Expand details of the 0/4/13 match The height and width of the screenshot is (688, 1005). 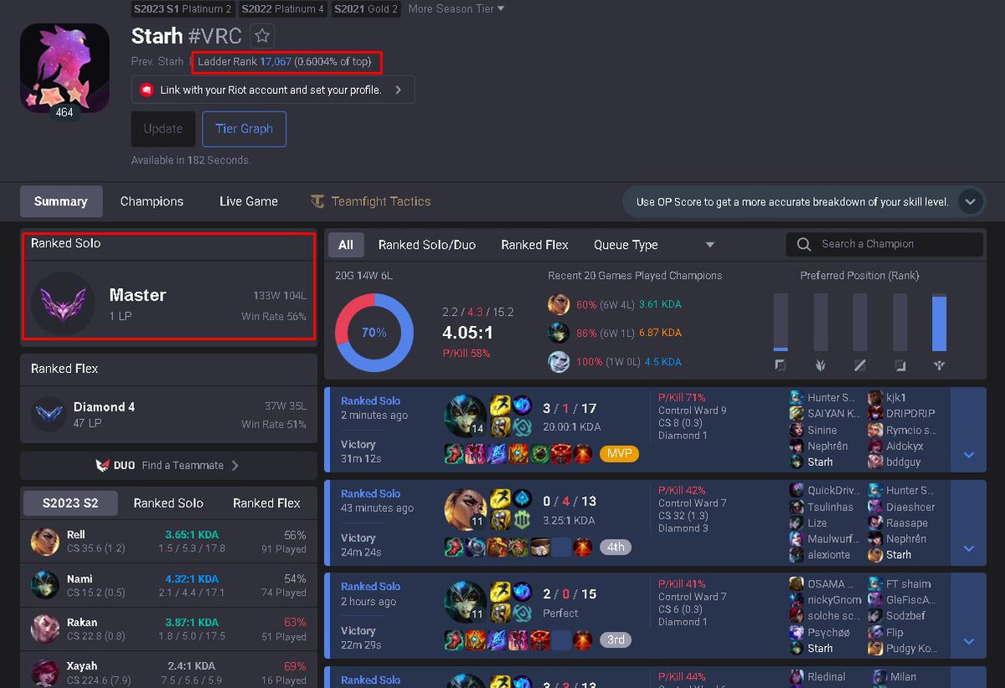pos(969,548)
